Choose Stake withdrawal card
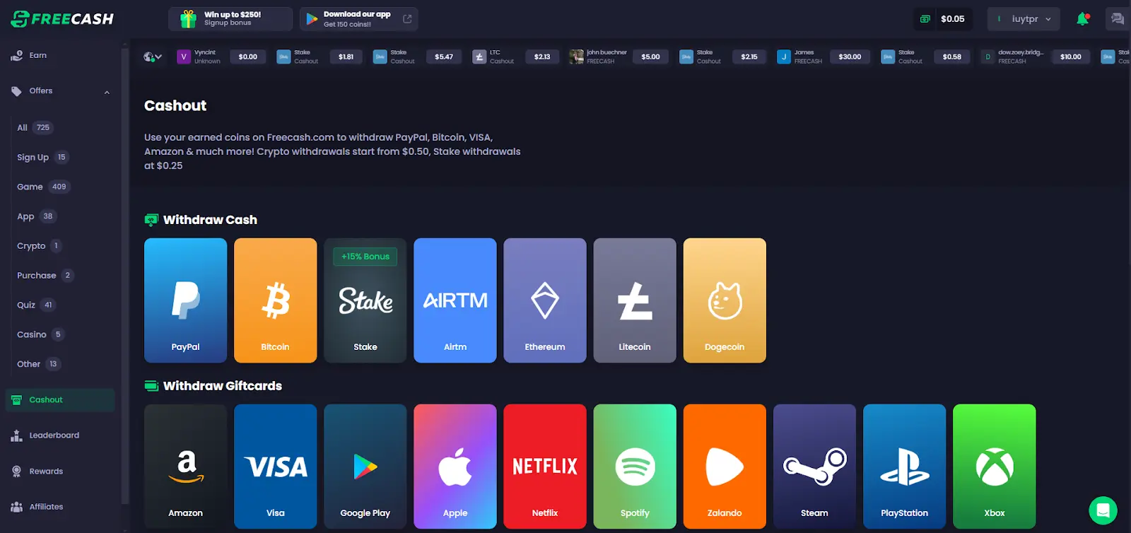The height and width of the screenshot is (533, 1131). 365,300
